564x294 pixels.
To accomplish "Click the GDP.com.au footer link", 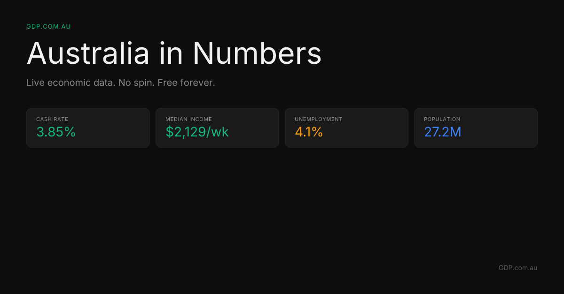I will pos(517,268).
